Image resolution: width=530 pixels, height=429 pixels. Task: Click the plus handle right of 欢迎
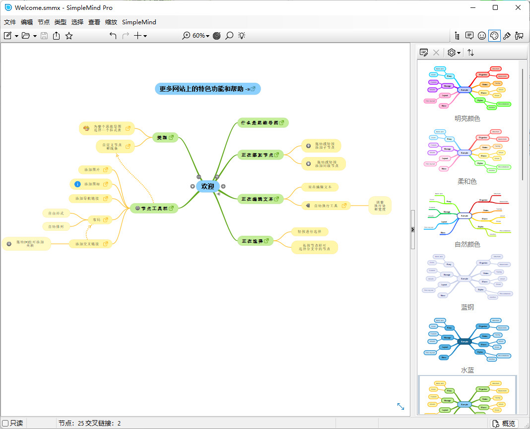pyautogui.click(x=223, y=186)
